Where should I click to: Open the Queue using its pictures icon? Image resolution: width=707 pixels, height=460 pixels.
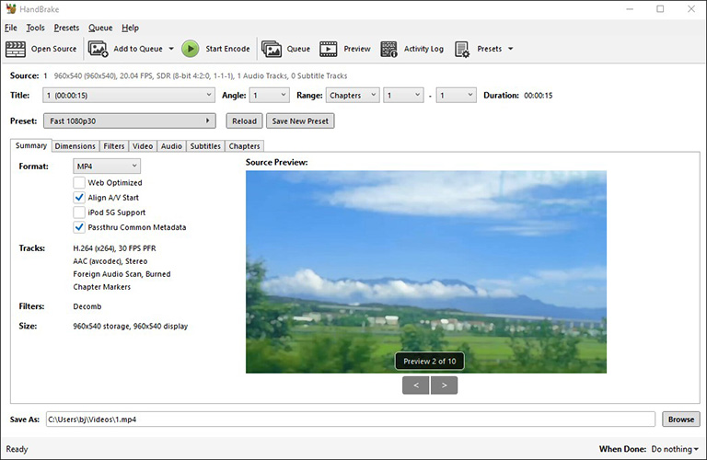point(272,49)
